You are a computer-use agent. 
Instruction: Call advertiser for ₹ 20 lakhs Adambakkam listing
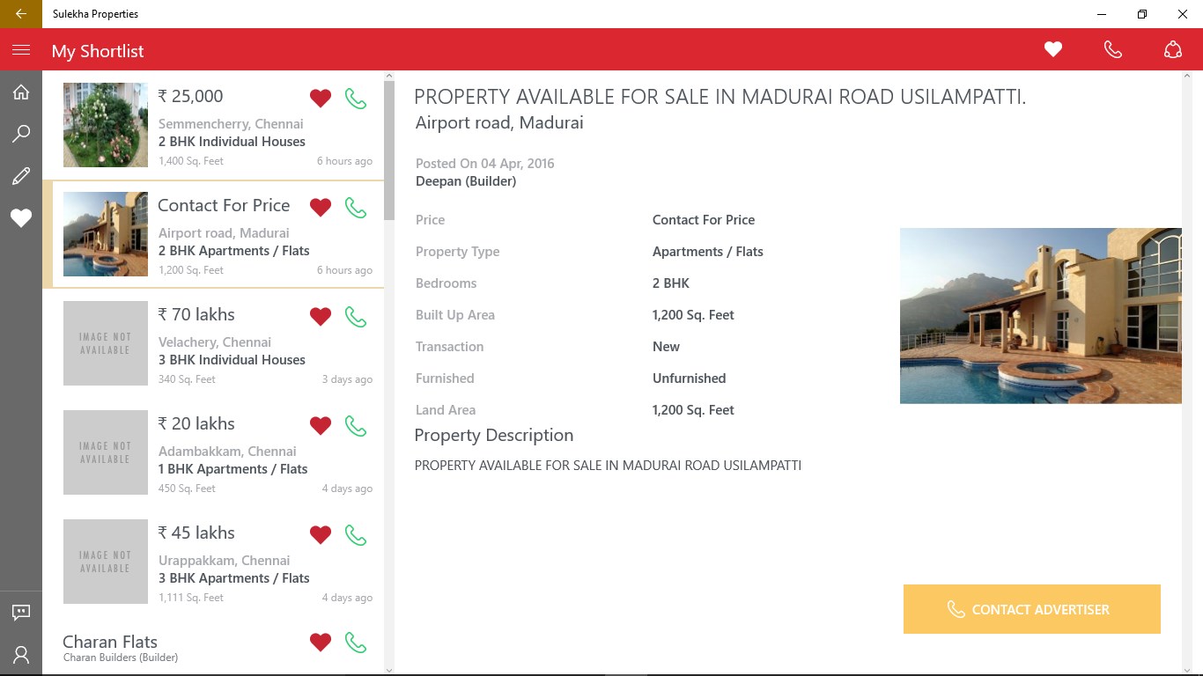click(x=356, y=426)
